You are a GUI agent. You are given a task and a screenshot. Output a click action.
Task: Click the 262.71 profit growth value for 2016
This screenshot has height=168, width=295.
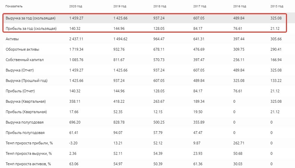pos(239,143)
